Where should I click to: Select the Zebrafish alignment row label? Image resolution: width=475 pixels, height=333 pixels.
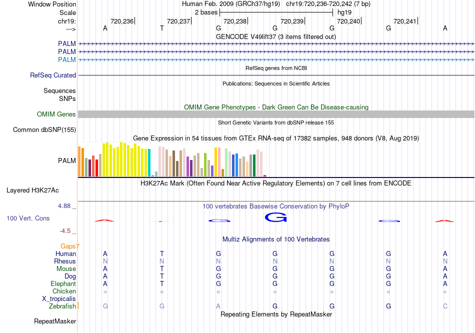[62, 306]
